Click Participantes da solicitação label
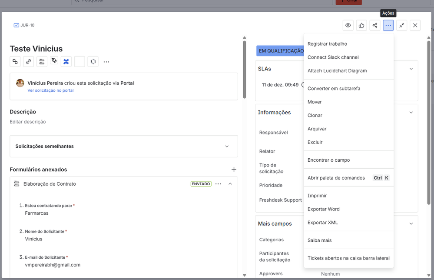Image resolution: width=434 pixels, height=280 pixels. click(275, 257)
